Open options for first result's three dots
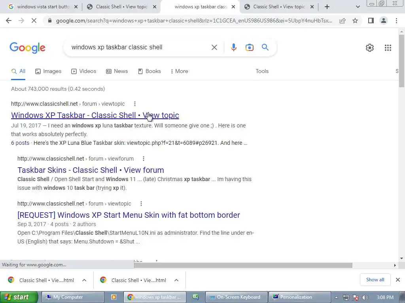 pyautogui.click(x=134, y=104)
